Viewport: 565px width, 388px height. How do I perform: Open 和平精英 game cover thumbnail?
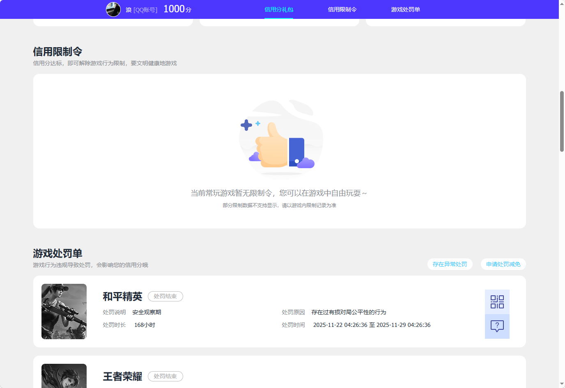pyautogui.click(x=64, y=311)
